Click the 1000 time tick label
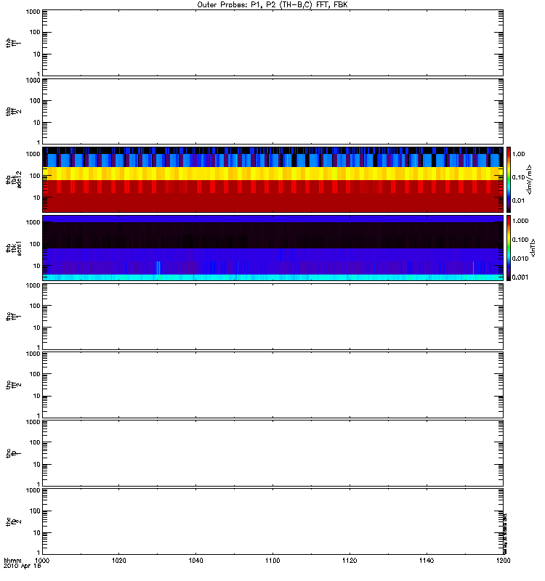This screenshot has height=581, width=545. click(x=42, y=560)
